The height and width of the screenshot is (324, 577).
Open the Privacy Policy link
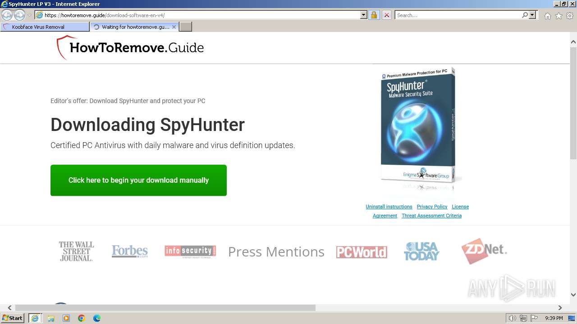(432, 207)
